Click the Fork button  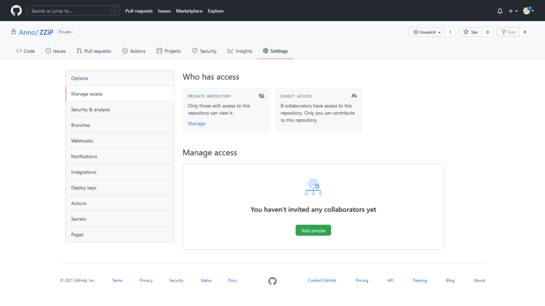(x=508, y=32)
